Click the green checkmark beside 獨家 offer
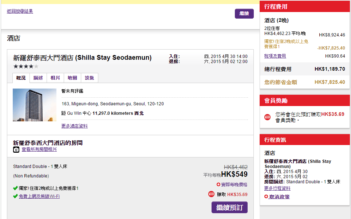 click(15, 188)
